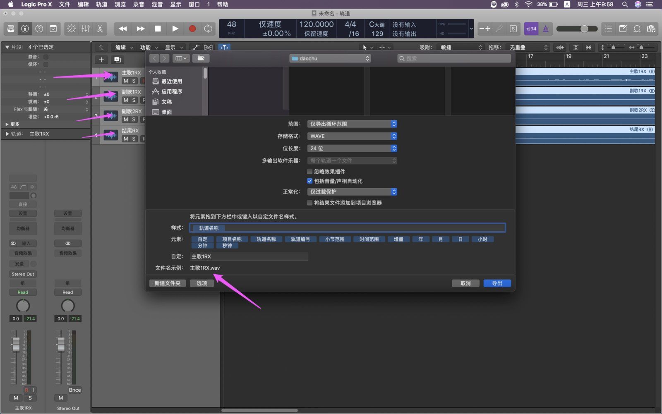Click the 导出 export button
The width and height of the screenshot is (662, 414).
497,283
